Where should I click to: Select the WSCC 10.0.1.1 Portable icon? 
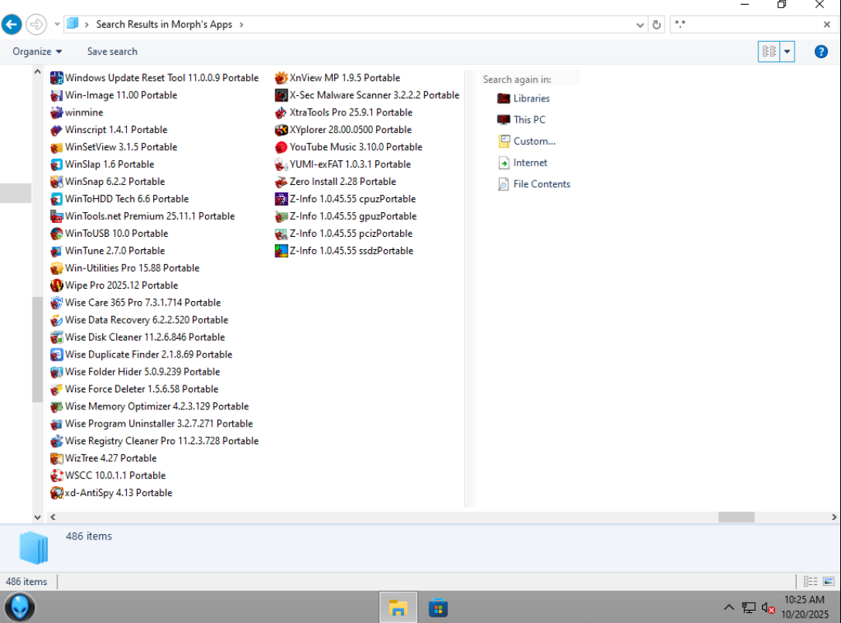click(56, 475)
